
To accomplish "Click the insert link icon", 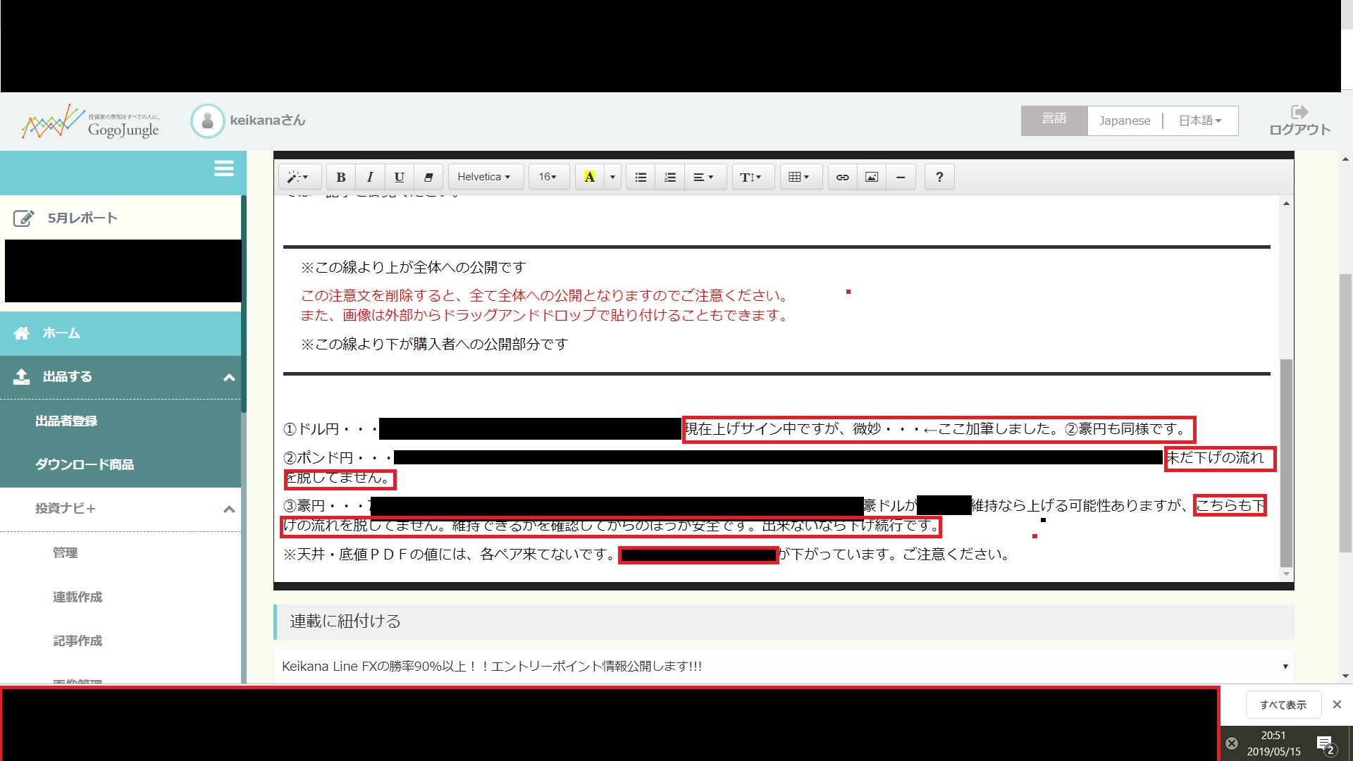I will point(842,177).
